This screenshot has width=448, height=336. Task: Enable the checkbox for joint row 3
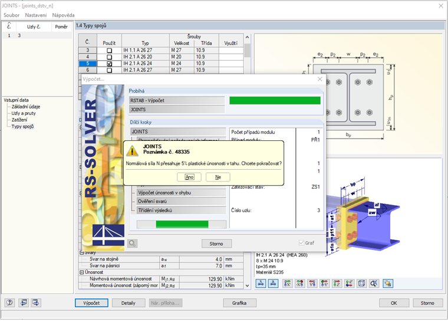109,50
